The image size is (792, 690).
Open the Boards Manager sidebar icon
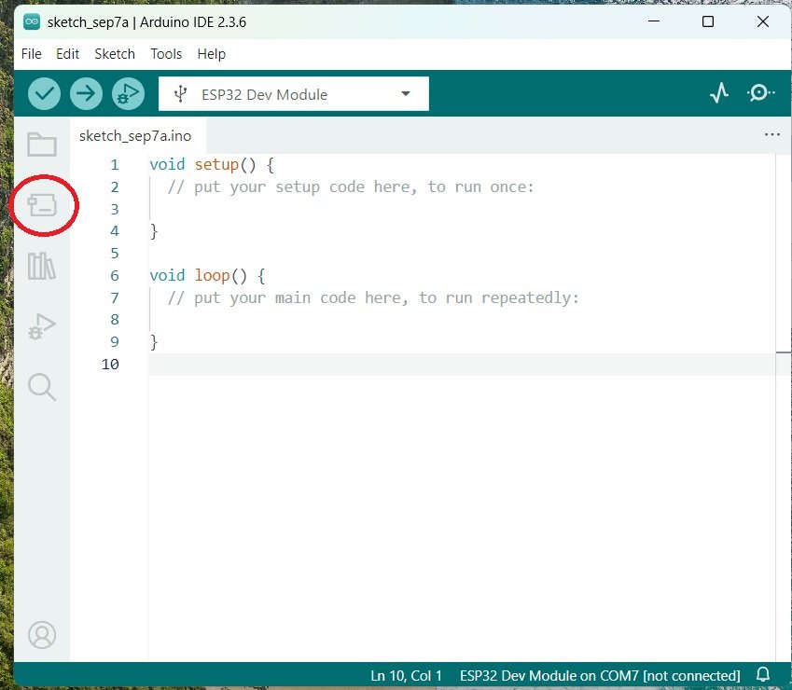(42, 206)
